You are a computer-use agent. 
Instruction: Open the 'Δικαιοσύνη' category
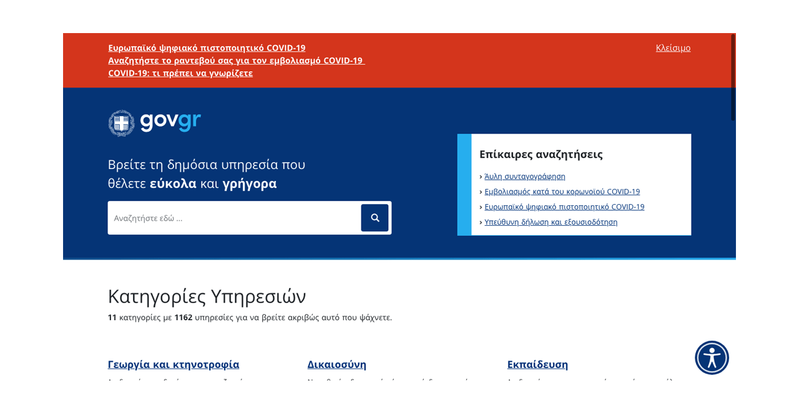[x=336, y=364]
